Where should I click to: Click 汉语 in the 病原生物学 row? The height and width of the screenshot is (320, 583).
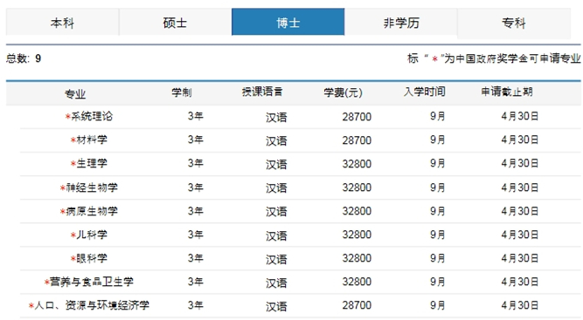[276, 212]
